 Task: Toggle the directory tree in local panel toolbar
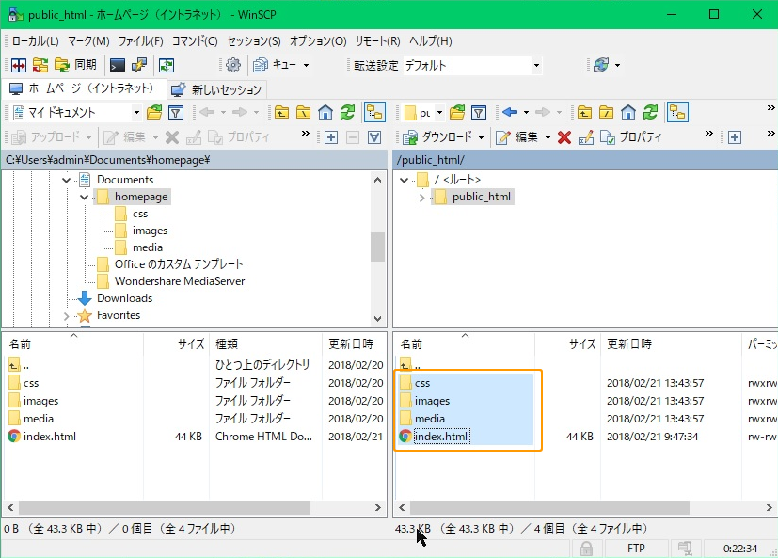pos(374,113)
